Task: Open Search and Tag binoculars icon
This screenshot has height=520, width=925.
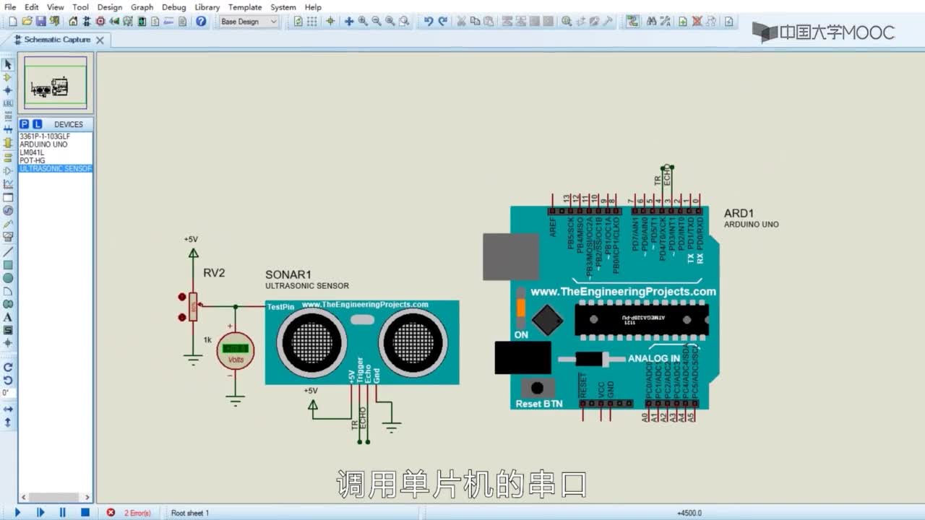Action: (651, 22)
